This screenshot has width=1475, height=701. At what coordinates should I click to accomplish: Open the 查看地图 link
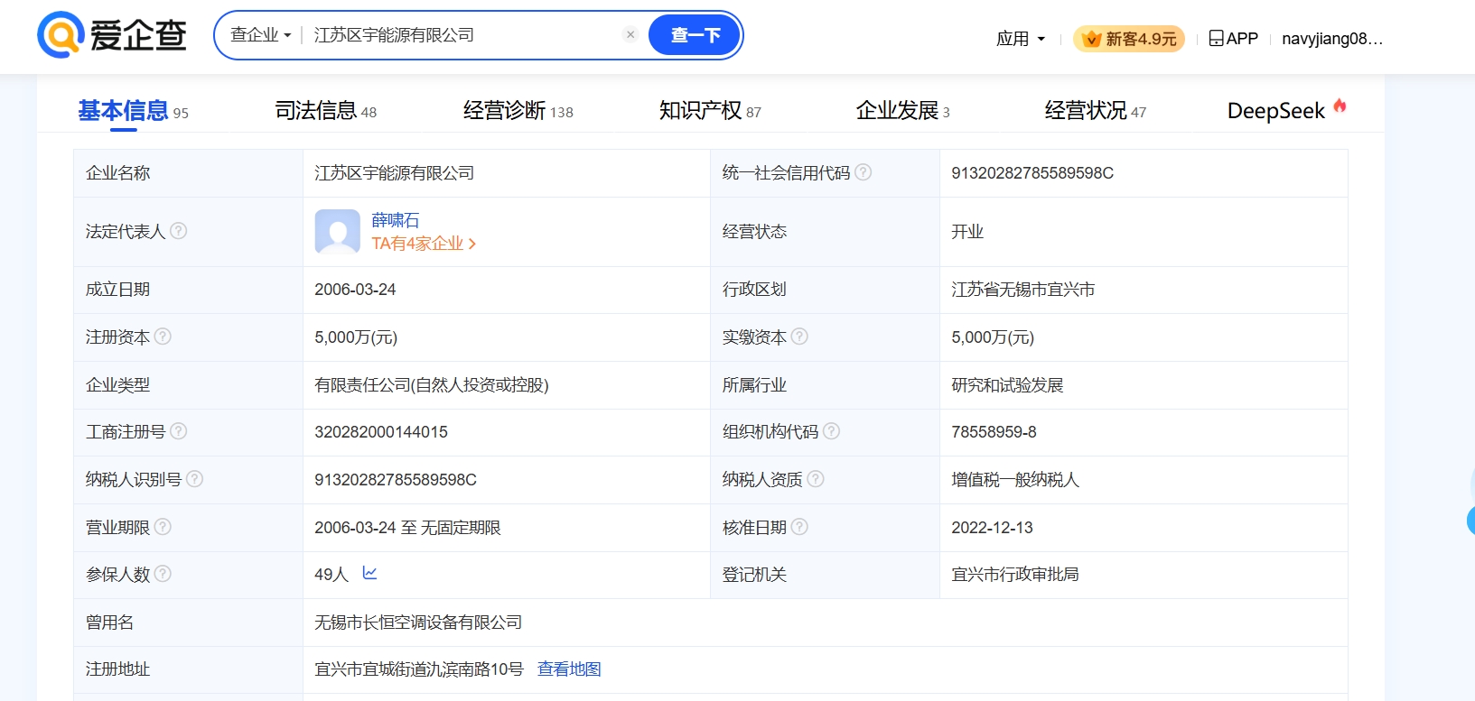(x=569, y=669)
